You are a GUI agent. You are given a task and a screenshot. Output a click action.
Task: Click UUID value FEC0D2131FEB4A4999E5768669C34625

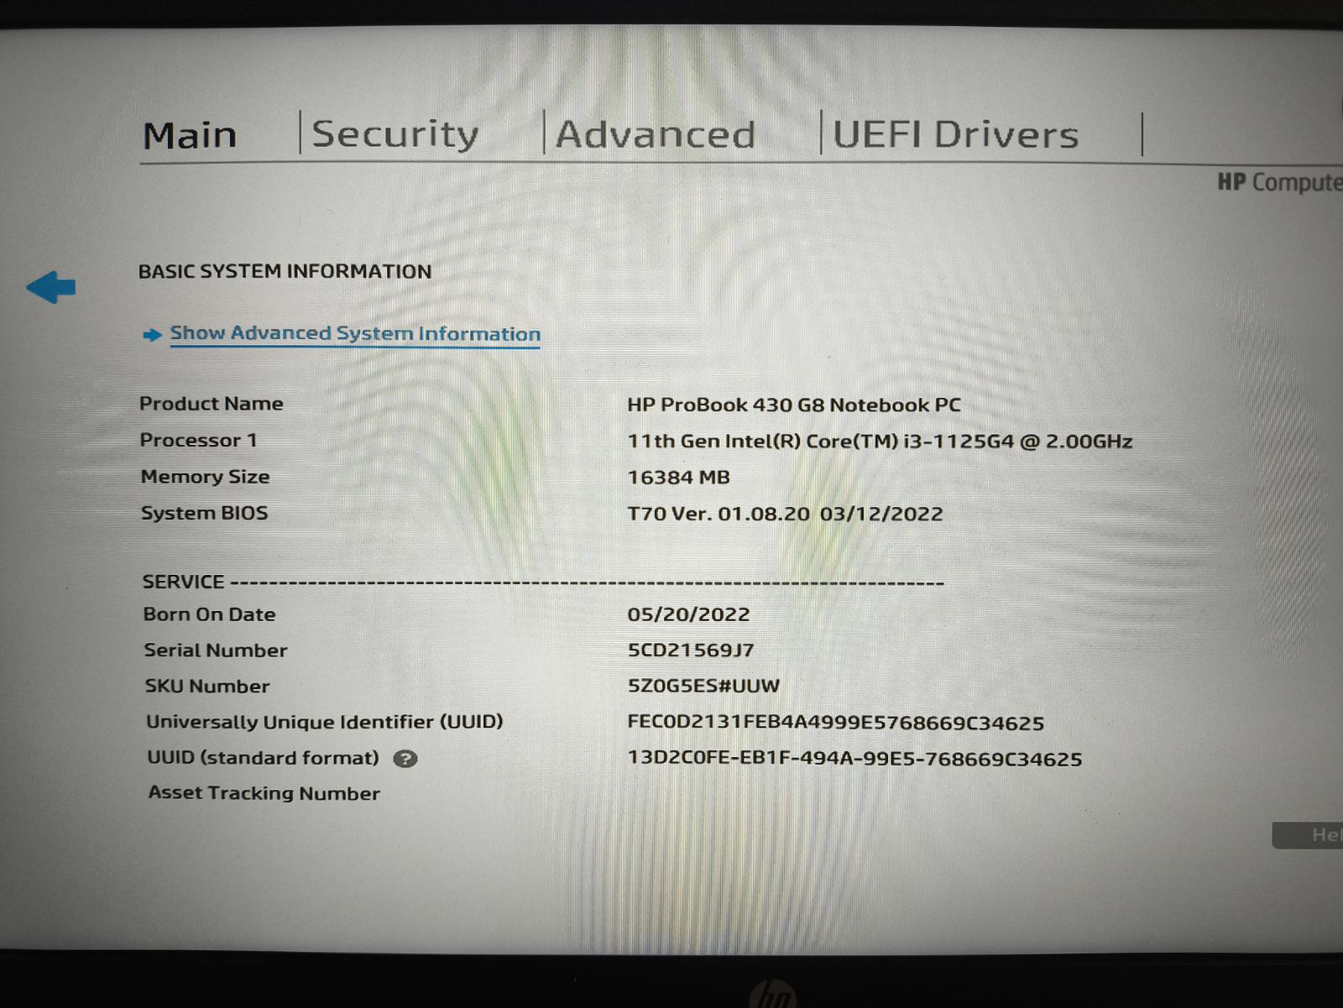pos(836,723)
